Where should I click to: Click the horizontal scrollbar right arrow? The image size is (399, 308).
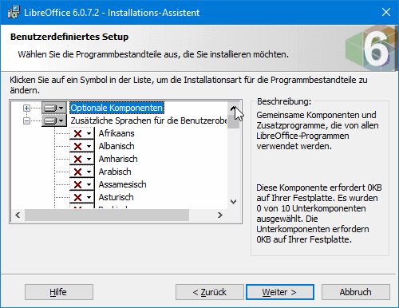220,215
